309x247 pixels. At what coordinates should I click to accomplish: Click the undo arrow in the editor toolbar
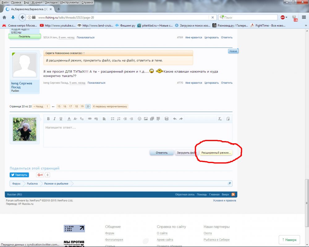point(175,119)
